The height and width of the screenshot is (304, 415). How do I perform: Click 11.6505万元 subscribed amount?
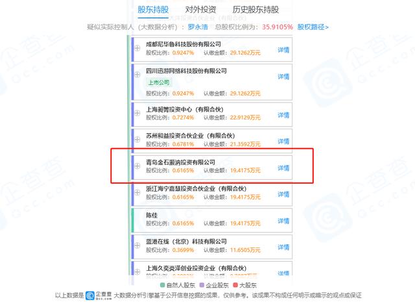click(x=245, y=249)
